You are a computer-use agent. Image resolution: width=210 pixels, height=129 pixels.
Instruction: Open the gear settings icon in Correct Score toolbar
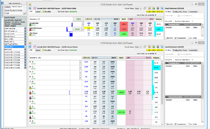(x=158, y=47)
